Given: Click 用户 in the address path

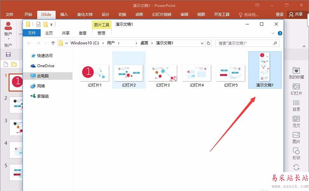Looking at the screenshot, I should (111, 43).
